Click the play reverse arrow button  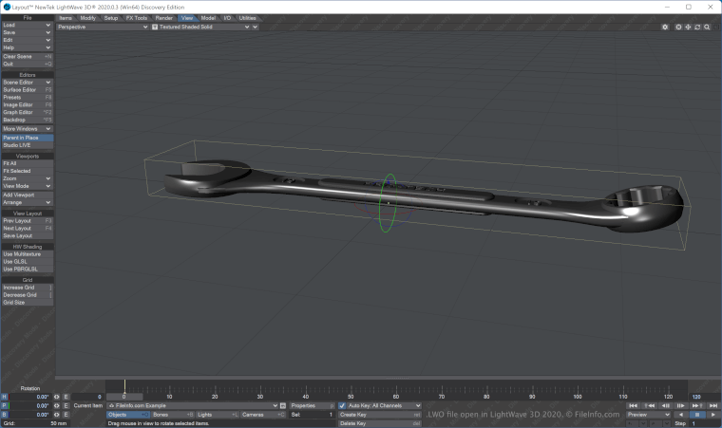click(x=682, y=415)
